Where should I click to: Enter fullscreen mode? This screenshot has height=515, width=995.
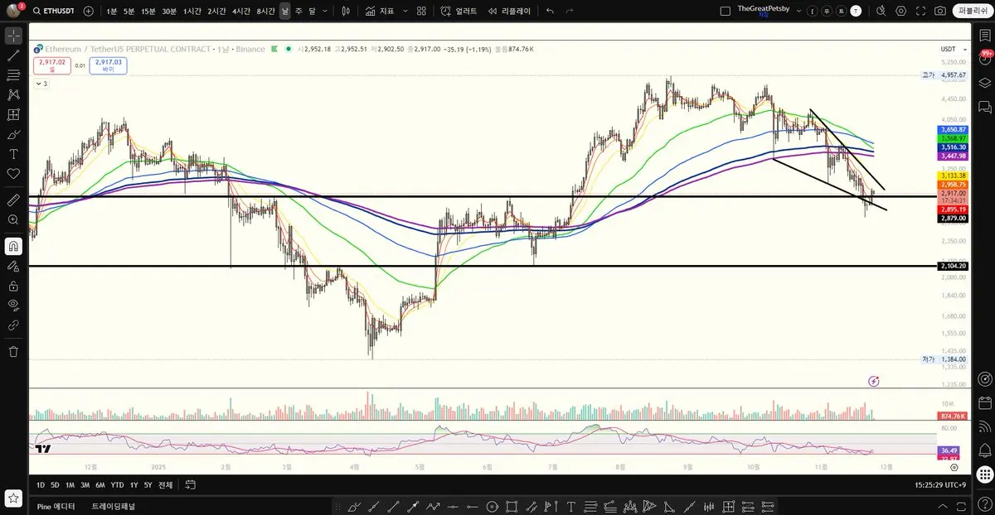(920, 11)
